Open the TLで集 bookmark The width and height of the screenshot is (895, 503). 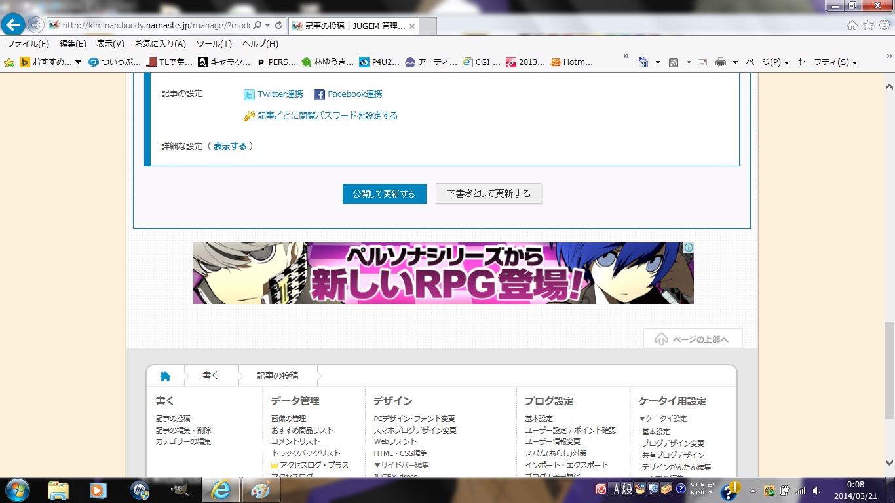pyautogui.click(x=170, y=62)
